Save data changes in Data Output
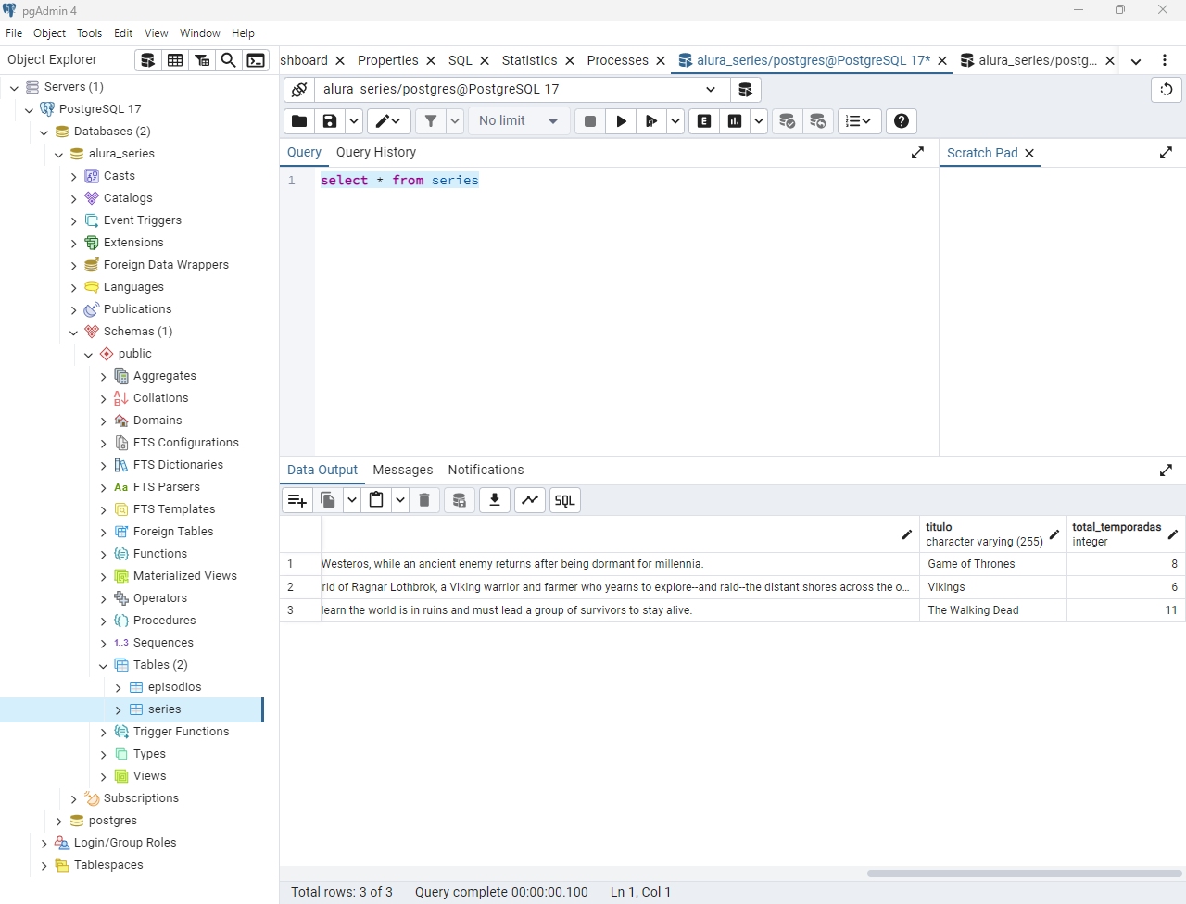Image resolution: width=1186 pixels, height=904 pixels. 459,500
